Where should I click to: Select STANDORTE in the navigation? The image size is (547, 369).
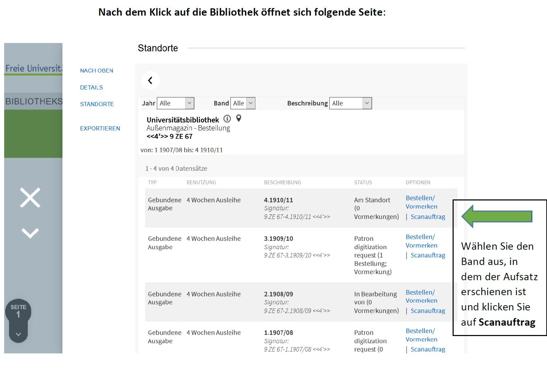tap(96, 104)
